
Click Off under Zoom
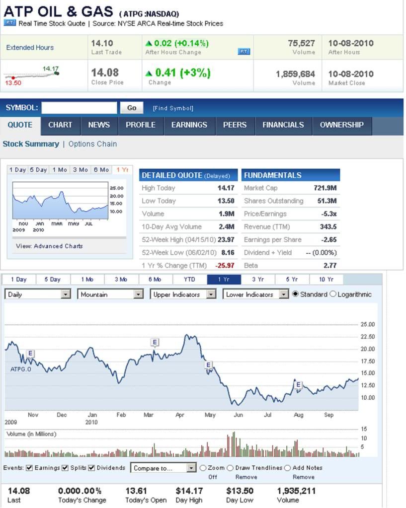[213, 477]
